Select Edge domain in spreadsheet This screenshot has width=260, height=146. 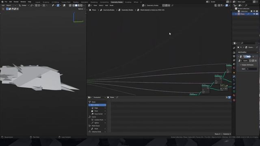(x=97, y=108)
